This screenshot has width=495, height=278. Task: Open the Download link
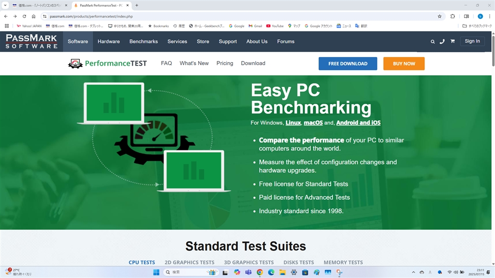[253, 63]
